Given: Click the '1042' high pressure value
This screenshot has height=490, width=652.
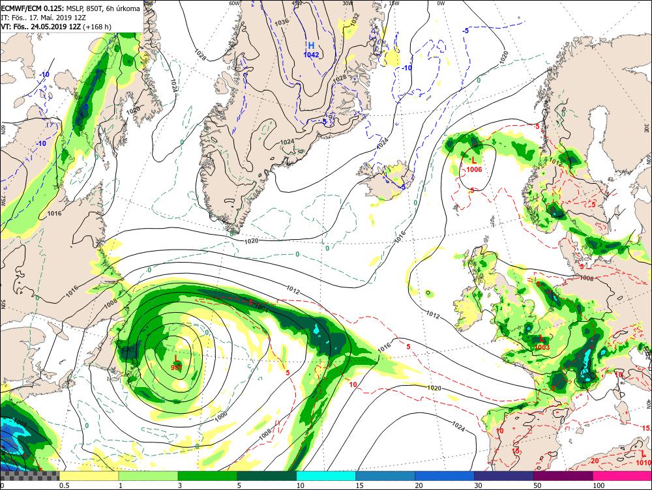Looking at the screenshot, I should [311, 55].
